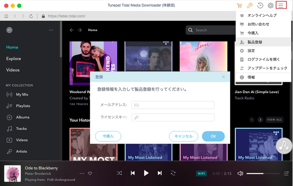Select 情報 menu item
The image size is (293, 186).
(x=263, y=77)
